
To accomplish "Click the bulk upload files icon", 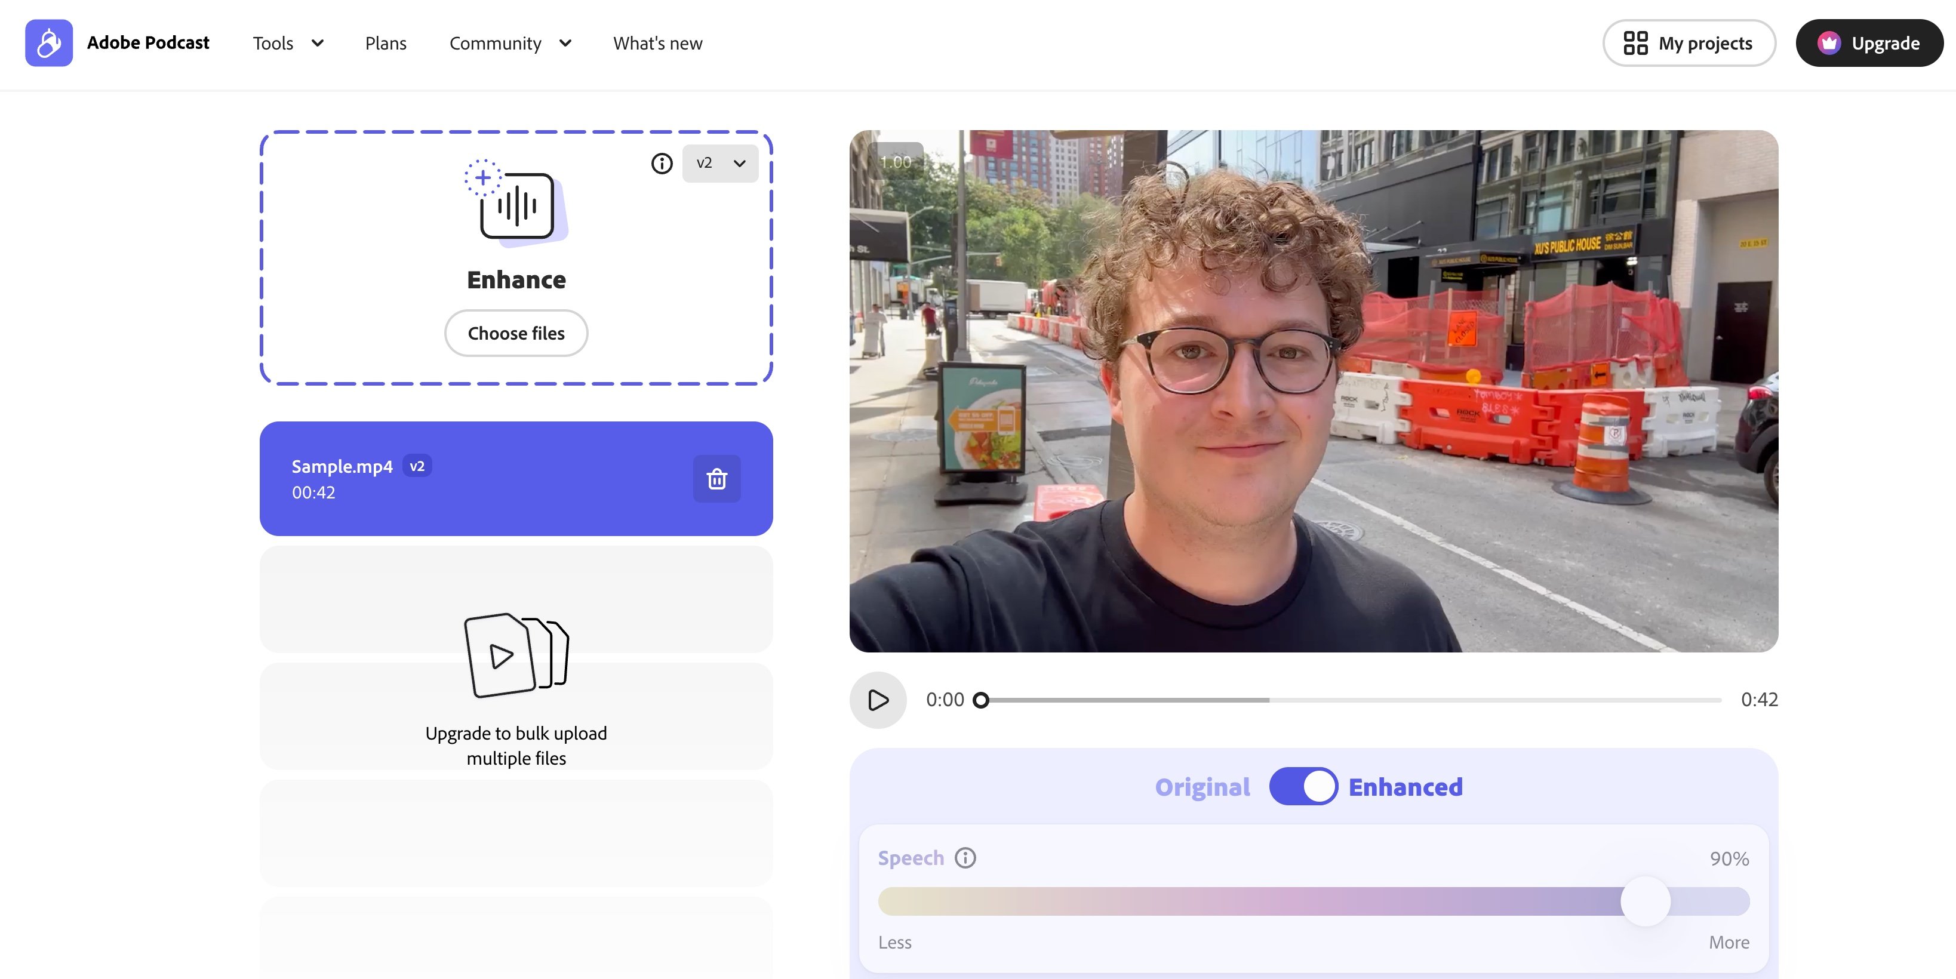I will (516, 655).
